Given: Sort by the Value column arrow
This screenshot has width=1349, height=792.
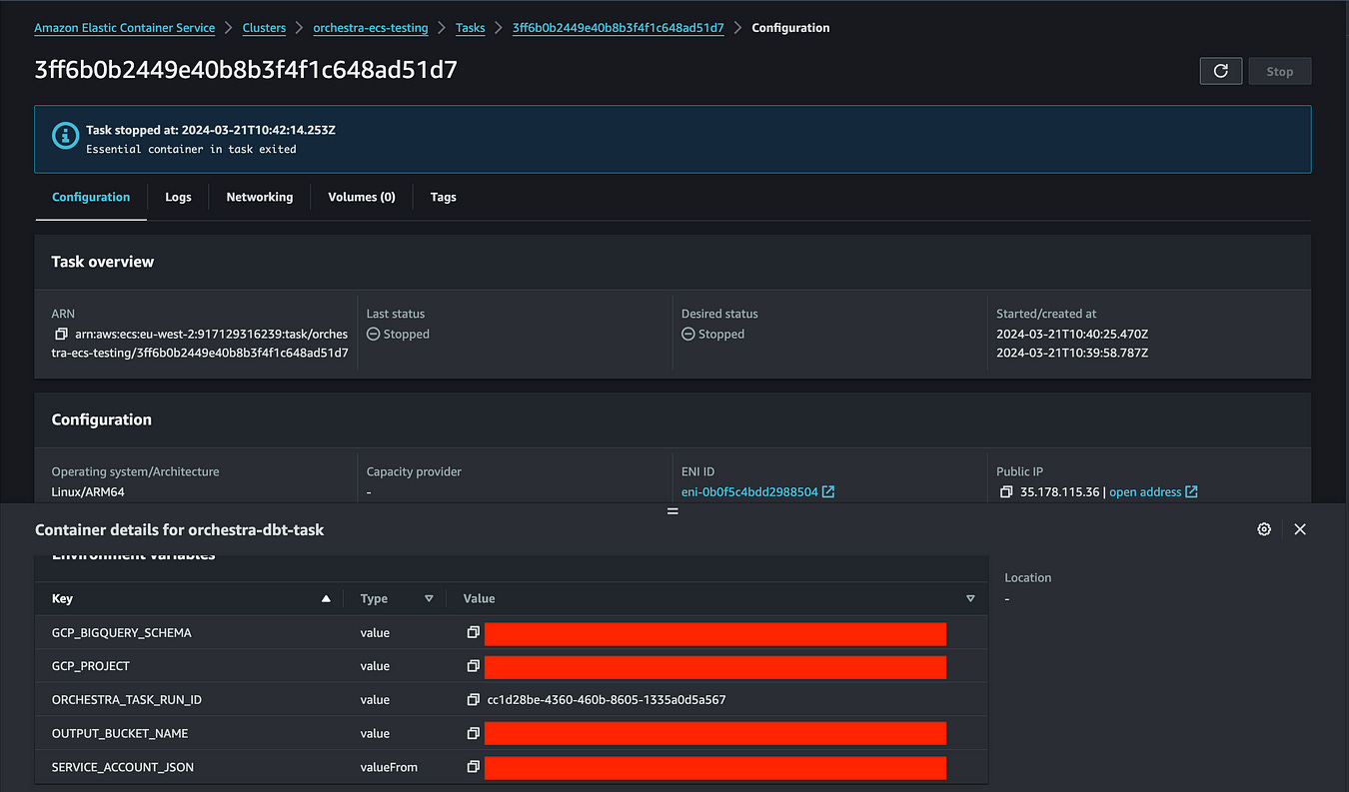Looking at the screenshot, I should pos(970,599).
